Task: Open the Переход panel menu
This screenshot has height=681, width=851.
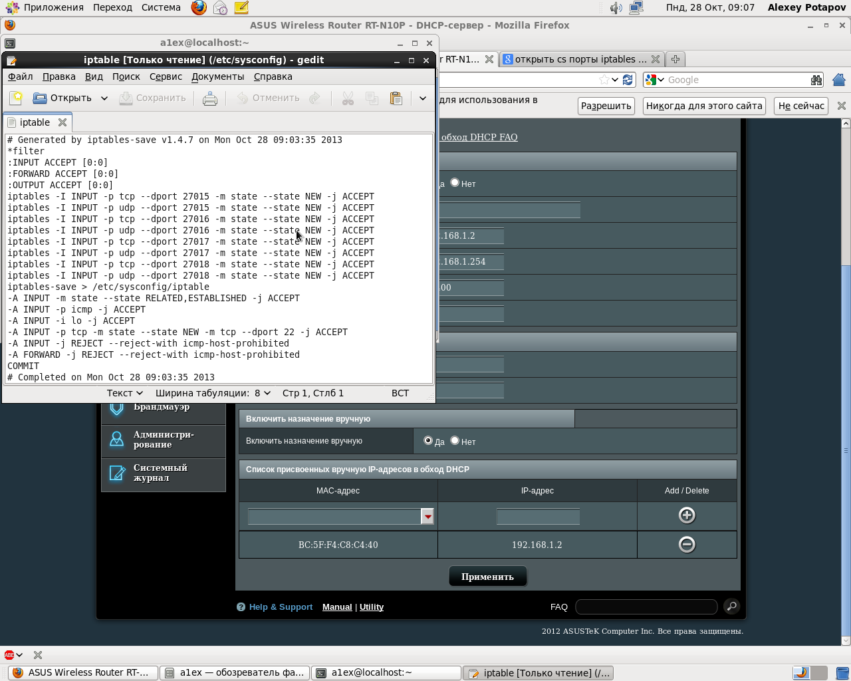Action: tap(112, 7)
